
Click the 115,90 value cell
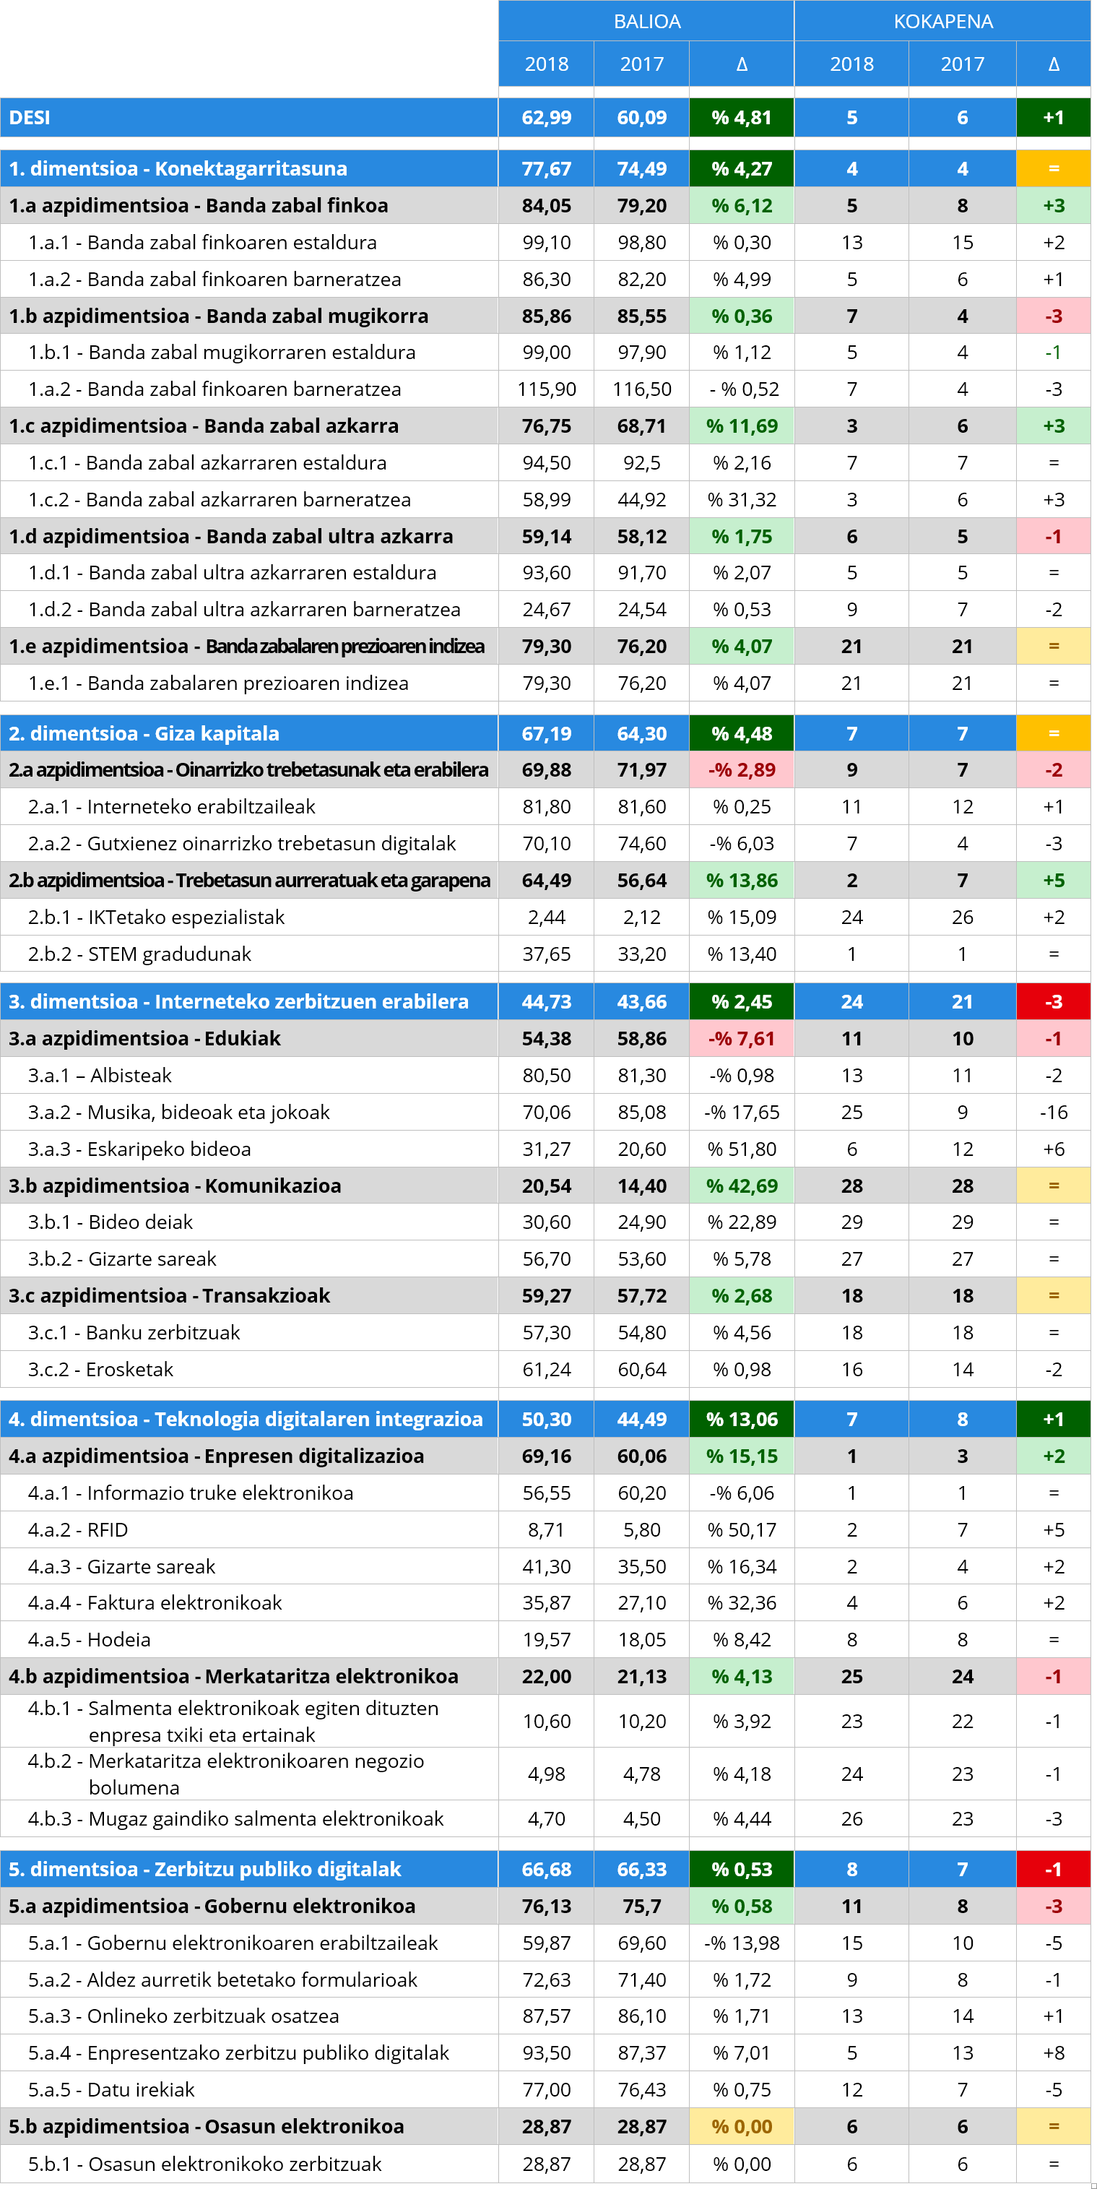547,389
